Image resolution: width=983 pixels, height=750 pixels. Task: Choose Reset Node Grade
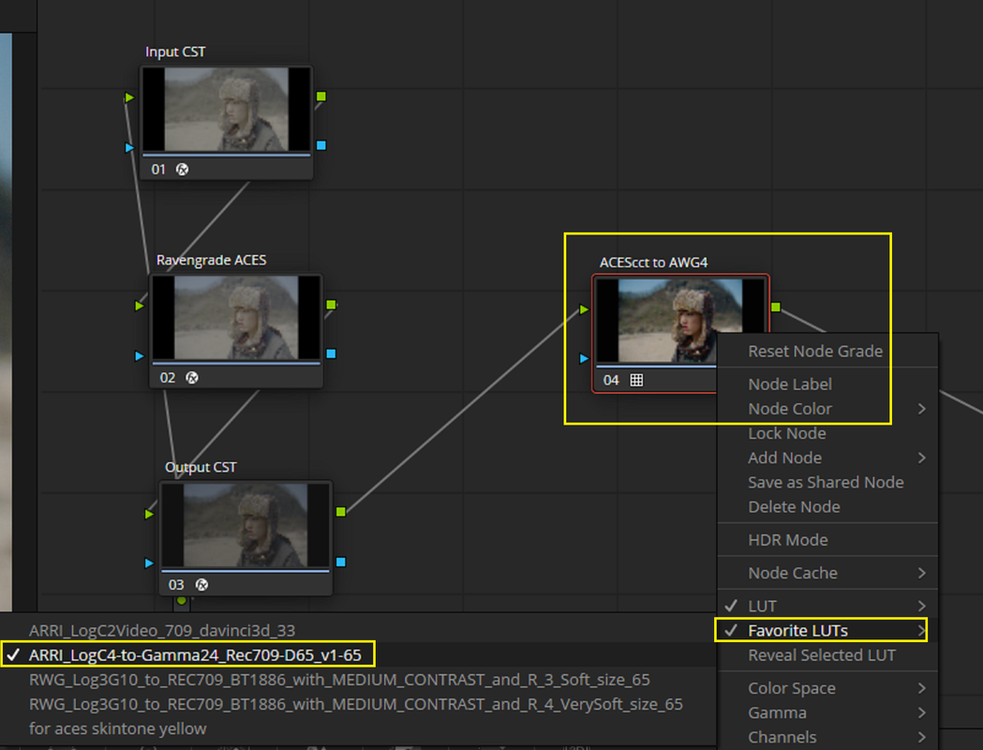827,352
